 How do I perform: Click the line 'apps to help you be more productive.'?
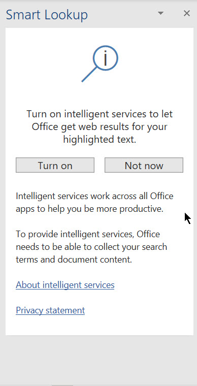(90, 209)
